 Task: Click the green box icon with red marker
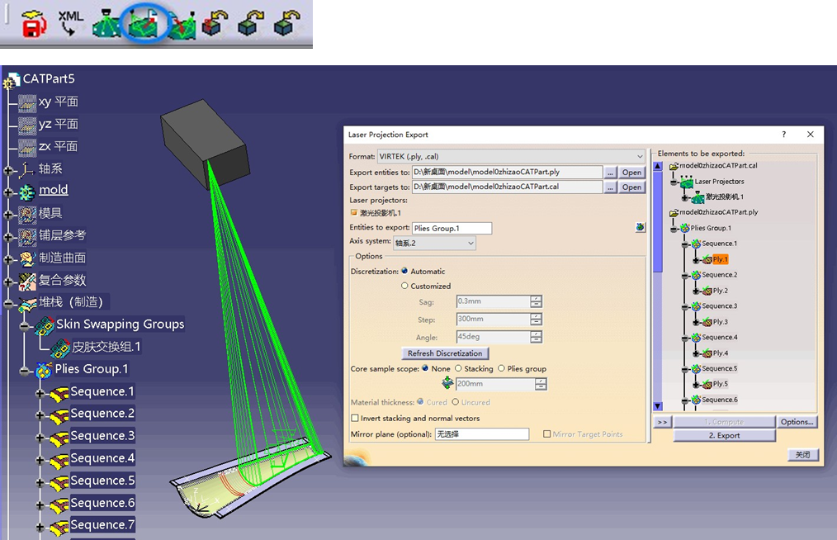(x=215, y=23)
